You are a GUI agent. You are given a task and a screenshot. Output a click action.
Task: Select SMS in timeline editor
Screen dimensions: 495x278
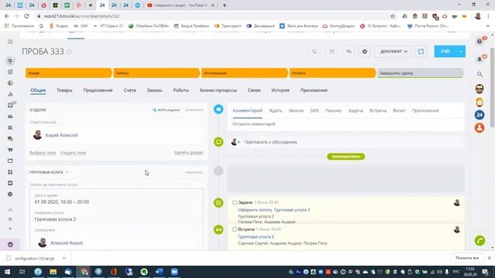point(314,110)
